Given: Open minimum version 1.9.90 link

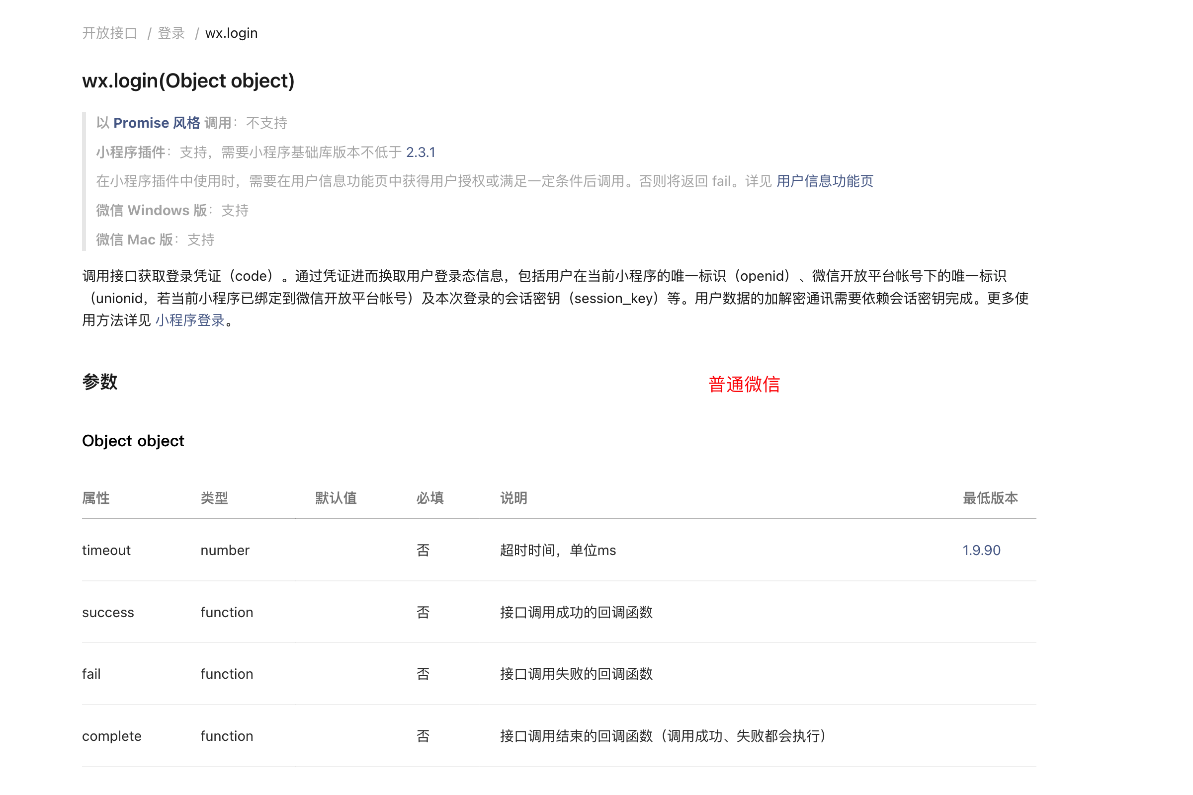Looking at the screenshot, I should pos(981,551).
